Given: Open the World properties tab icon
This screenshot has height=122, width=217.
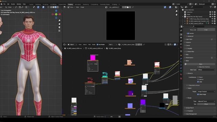Looking at the screenshot, I should coord(181,47).
